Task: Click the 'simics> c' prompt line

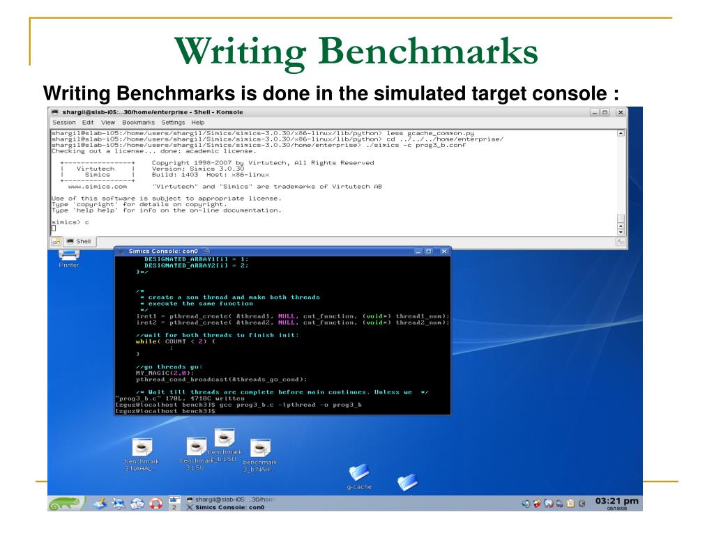Action: tap(70, 222)
